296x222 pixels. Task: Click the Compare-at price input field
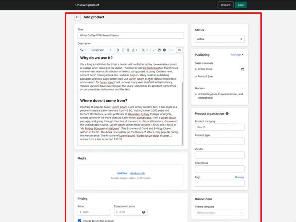(x=131, y=212)
